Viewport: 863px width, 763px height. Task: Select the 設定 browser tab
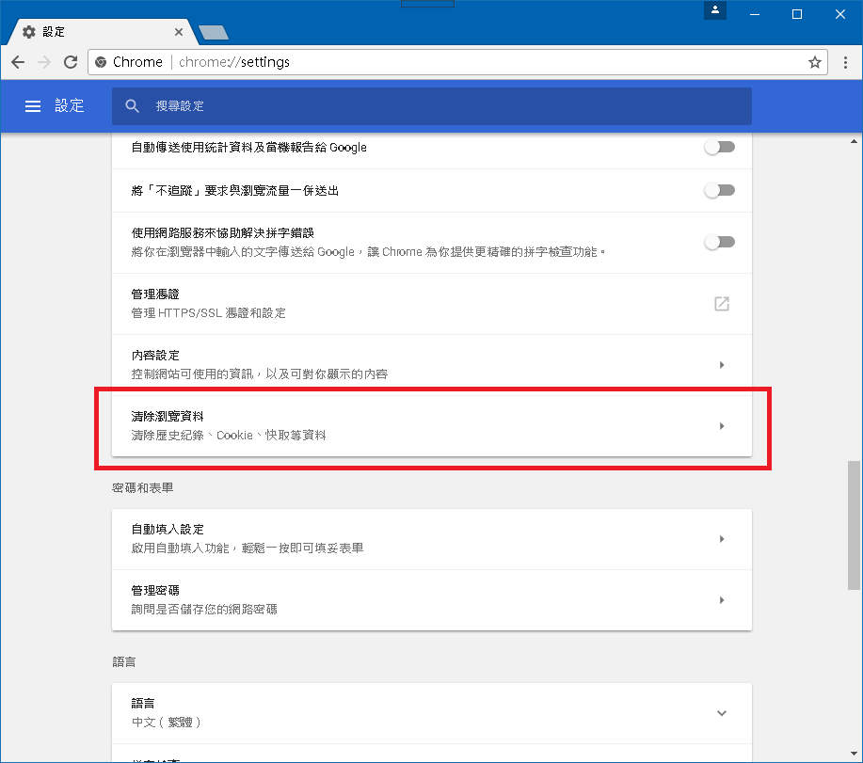(94, 32)
